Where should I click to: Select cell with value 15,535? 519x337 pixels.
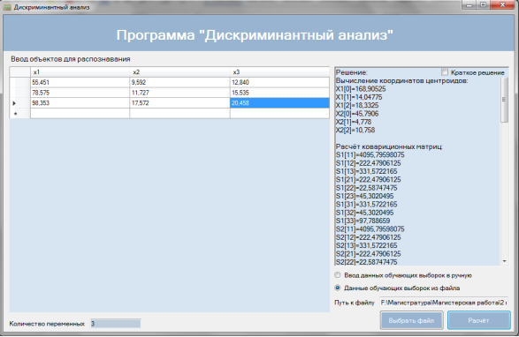pos(279,93)
